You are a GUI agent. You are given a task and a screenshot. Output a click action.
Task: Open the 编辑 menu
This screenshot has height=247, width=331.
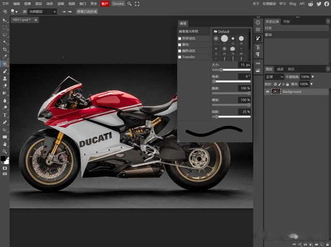[17, 4]
